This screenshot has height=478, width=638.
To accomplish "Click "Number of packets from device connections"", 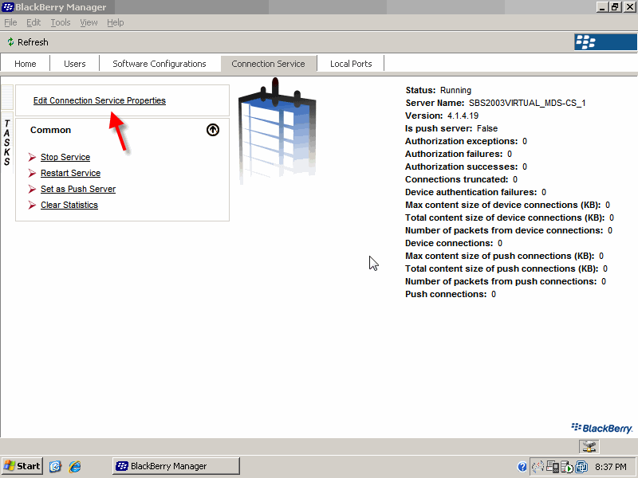I will click(x=504, y=230).
